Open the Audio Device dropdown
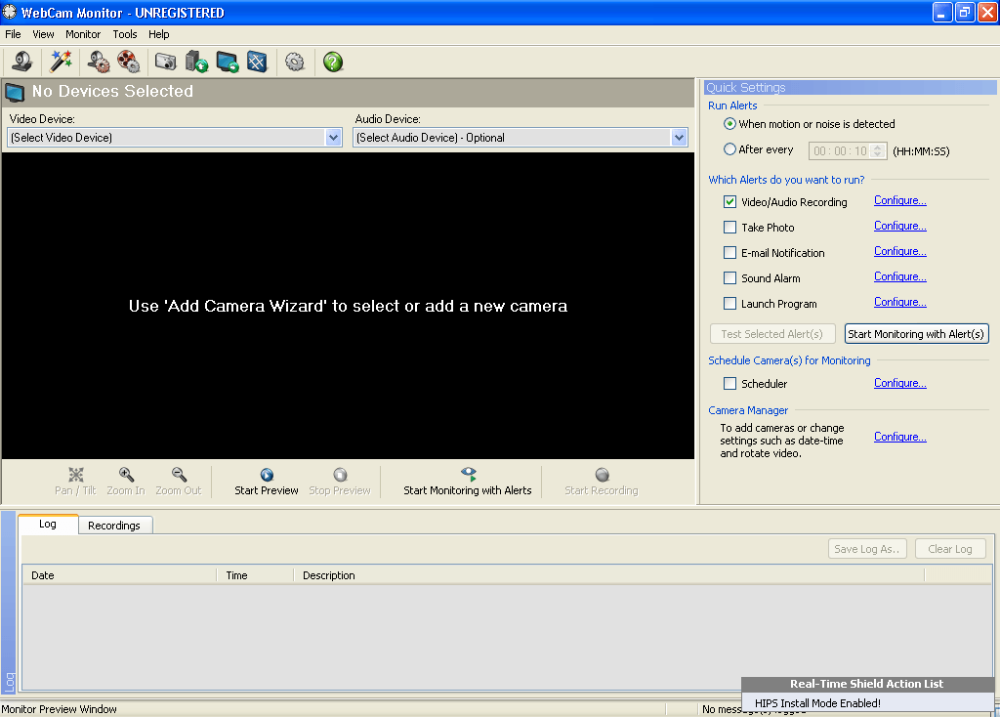This screenshot has height=717, width=1000. tap(678, 137)
